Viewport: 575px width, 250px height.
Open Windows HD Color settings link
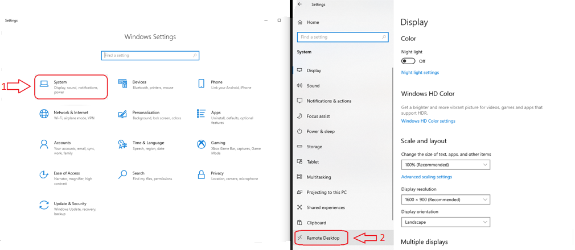click(x=428, y=121)
